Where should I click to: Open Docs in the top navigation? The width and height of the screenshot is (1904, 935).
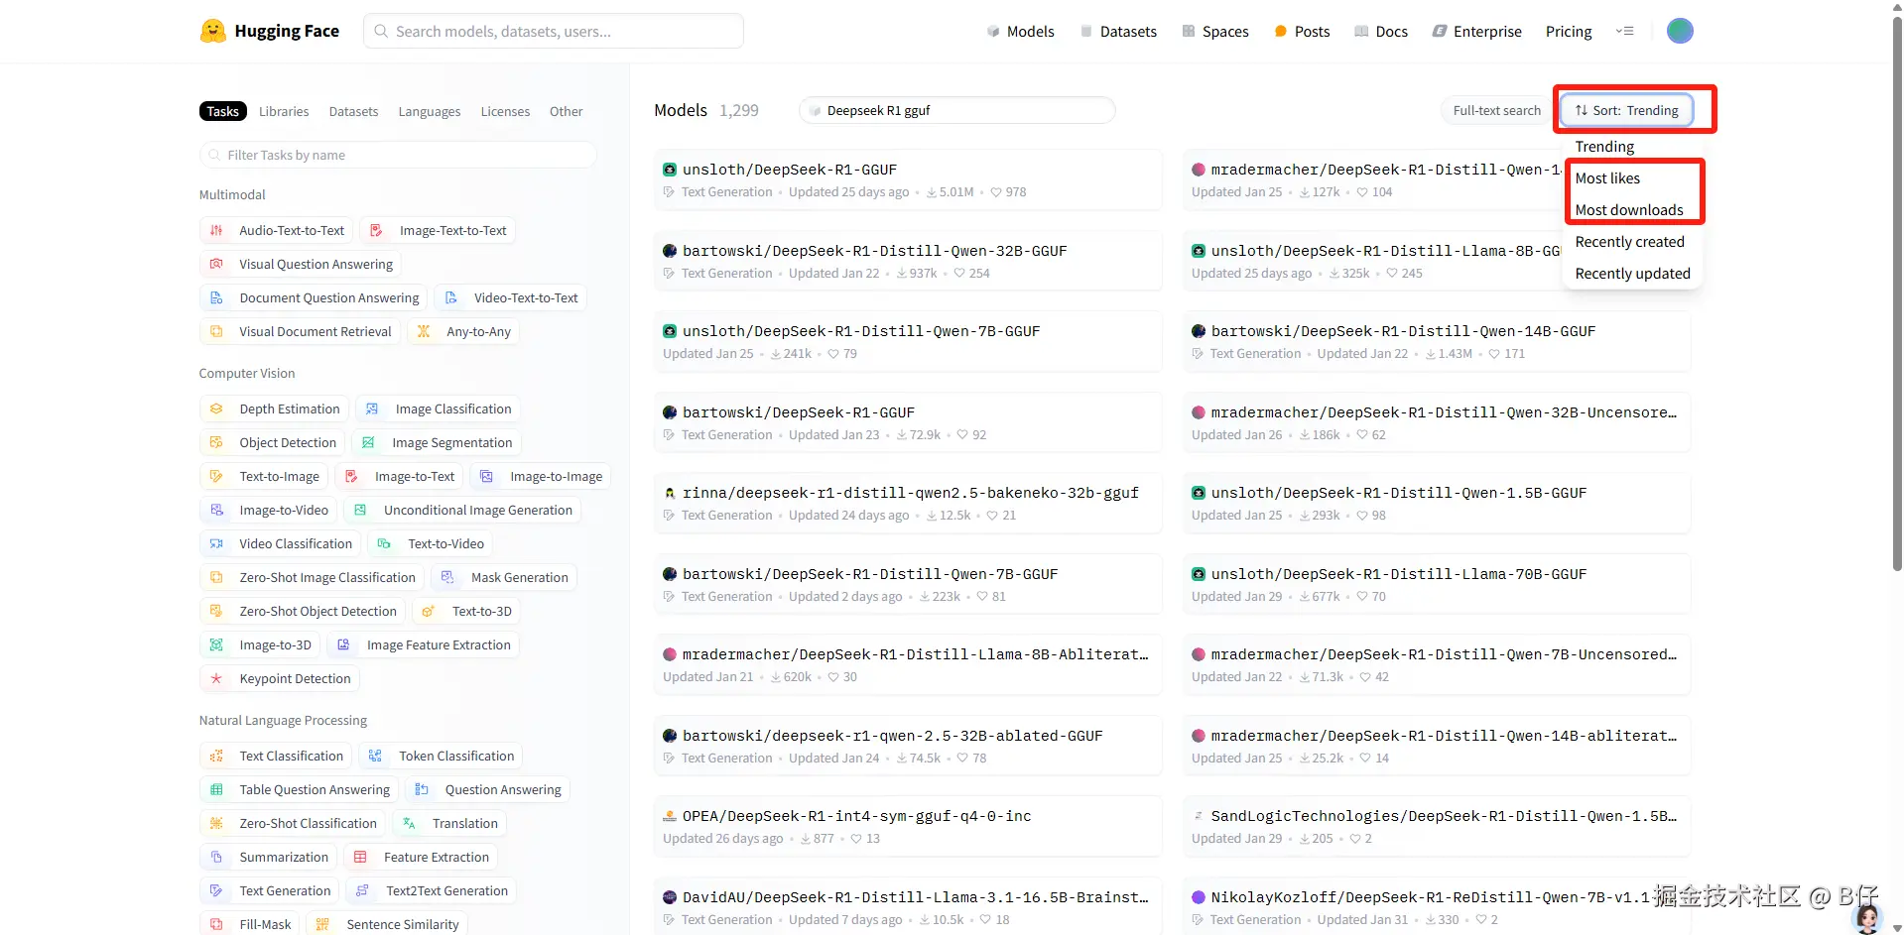(x=1381, y=32)
